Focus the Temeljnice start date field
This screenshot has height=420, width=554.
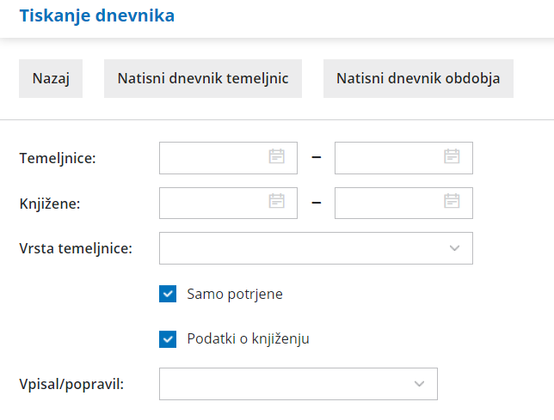click(x=213, y=157)
